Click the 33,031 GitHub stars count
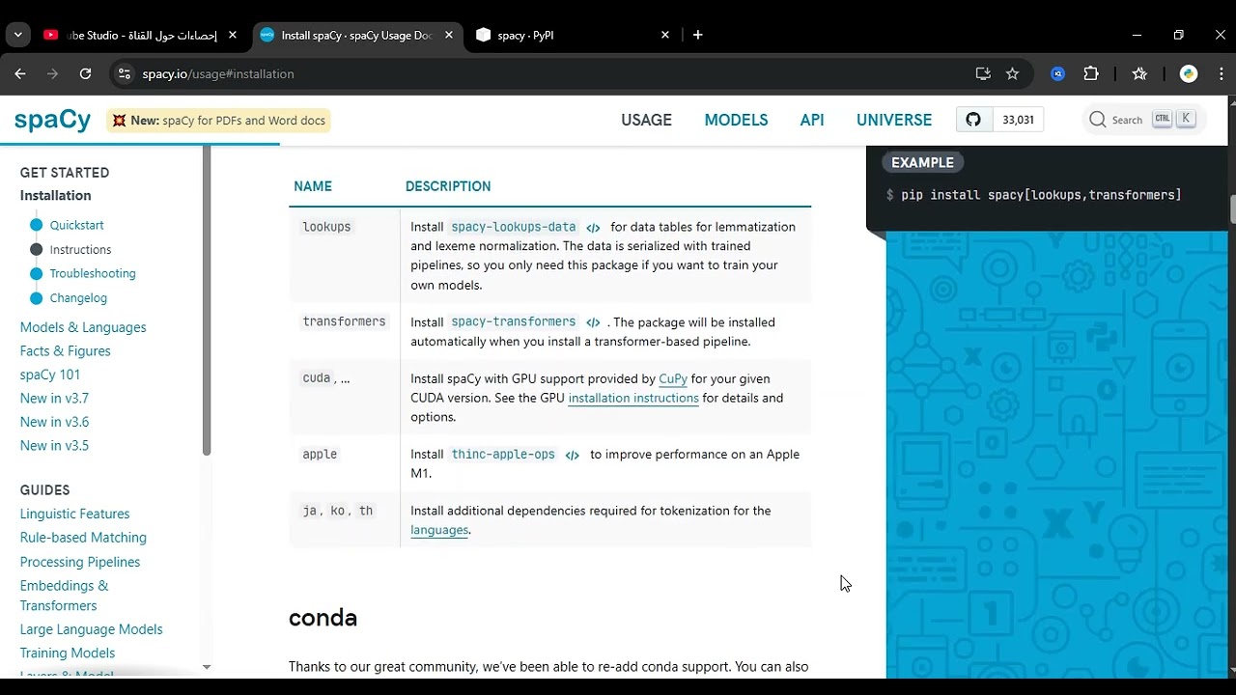Image resolution: width=1236 pixels, height=695 pixels. pos(1018,120)
